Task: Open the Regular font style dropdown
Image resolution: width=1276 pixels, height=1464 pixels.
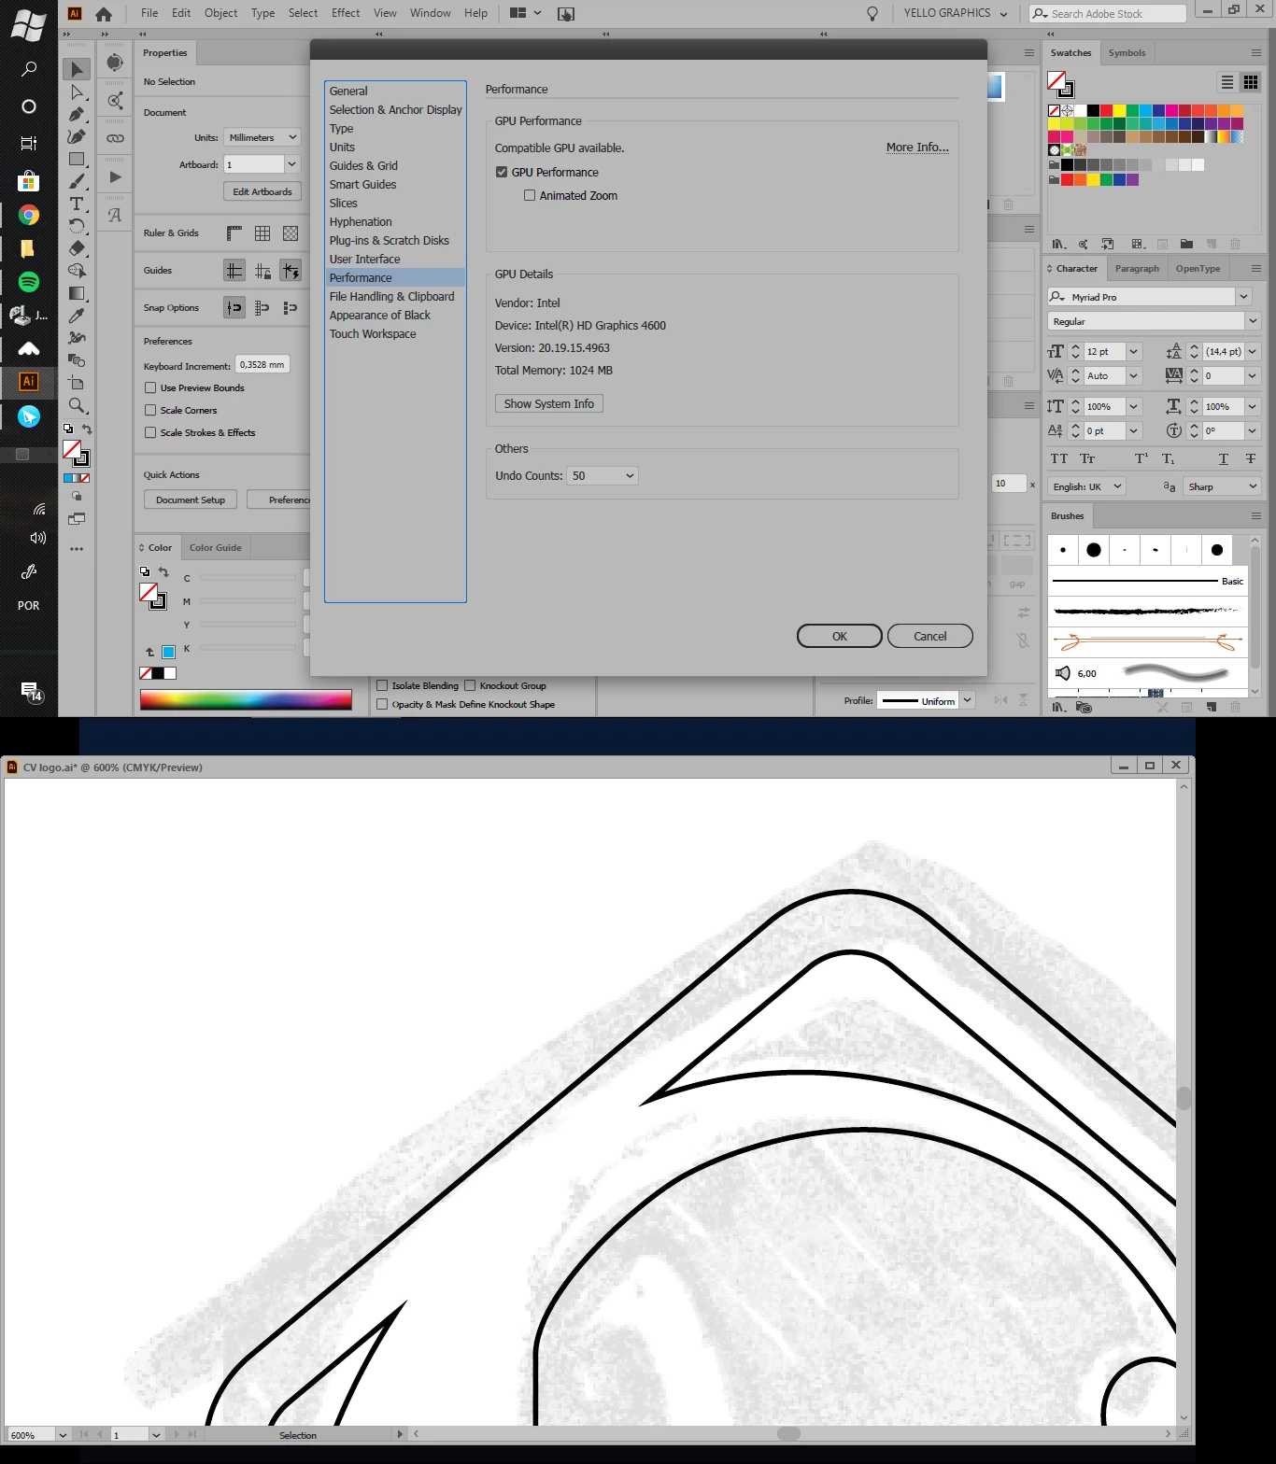Action: coord(1253,321)
